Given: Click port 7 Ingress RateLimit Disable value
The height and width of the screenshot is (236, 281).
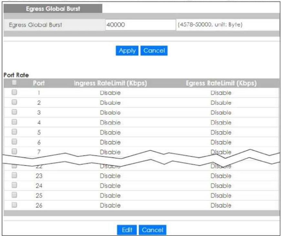Looking at the screenshot, I should click(110, 152).
